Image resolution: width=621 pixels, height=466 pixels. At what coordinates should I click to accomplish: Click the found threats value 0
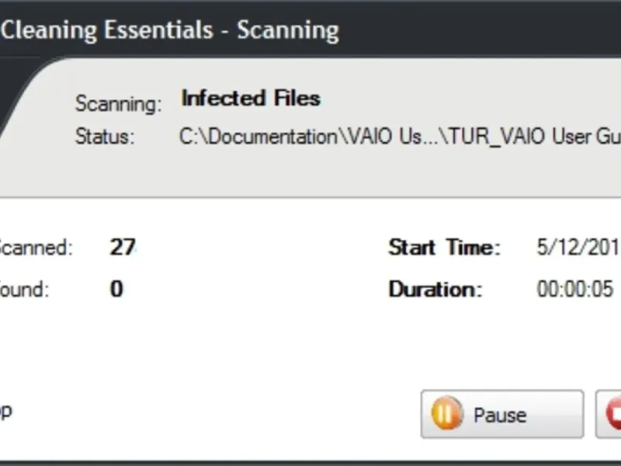[x=116, y=288]
